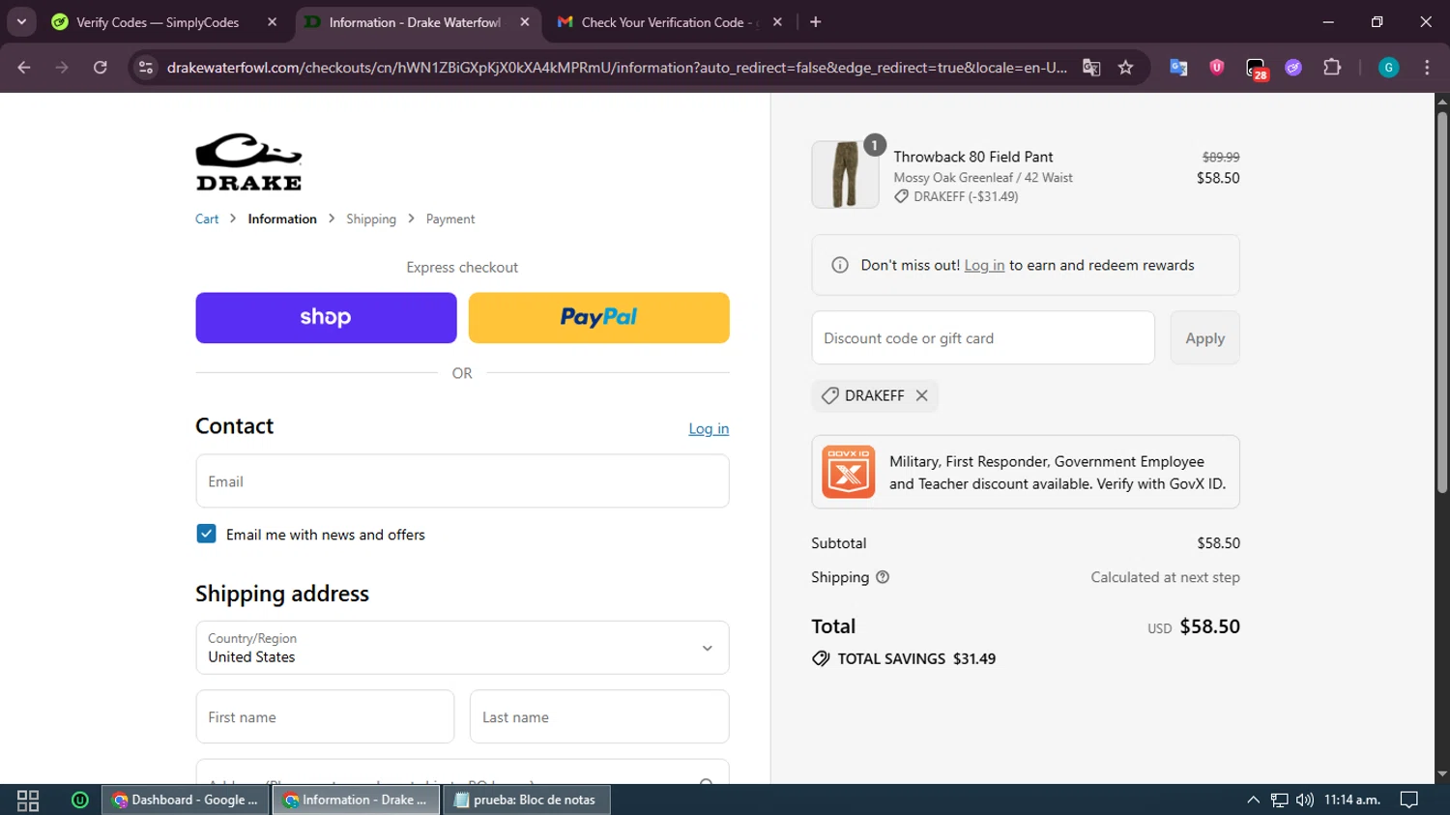View site information icon in address bar
Image resolution: width=1450 pixels, height=815 pixels.
pyautogui.click(x=146, y=68)
